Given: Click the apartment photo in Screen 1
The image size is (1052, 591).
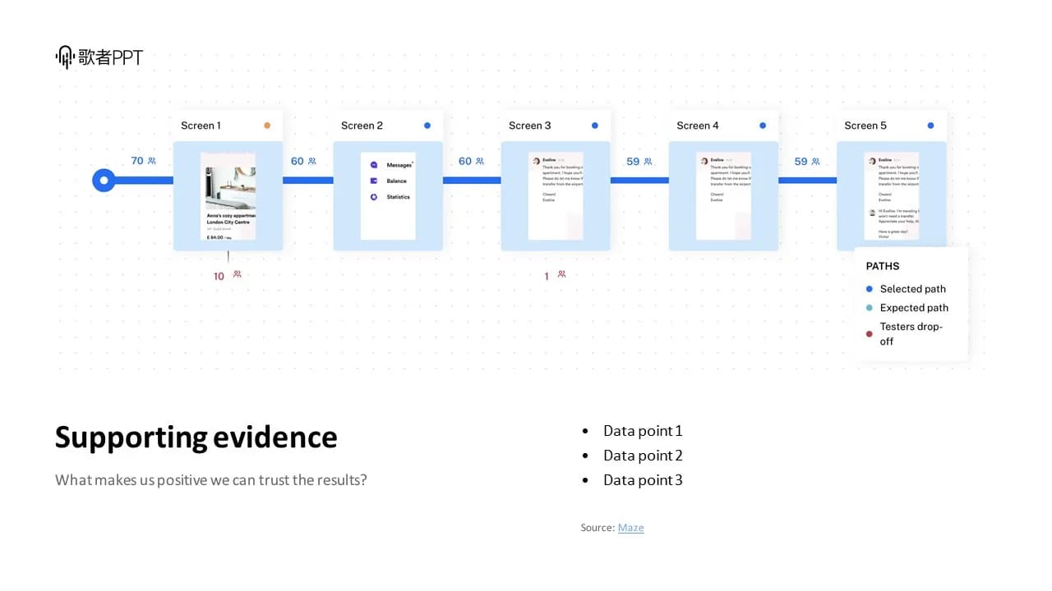Looking at the screenshot, I should click(230, 188).
